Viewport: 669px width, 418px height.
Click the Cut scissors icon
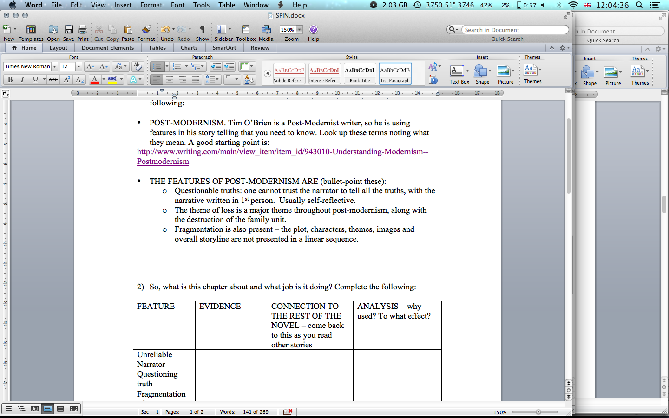(x=98, y=30)
